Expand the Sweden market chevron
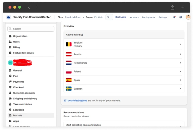 [180, 89]
